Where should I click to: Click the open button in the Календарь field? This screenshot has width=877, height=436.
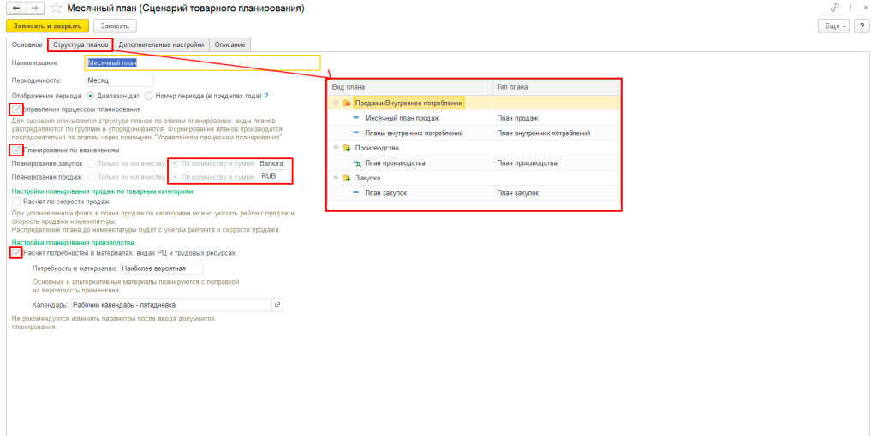(x=277, y=305)
